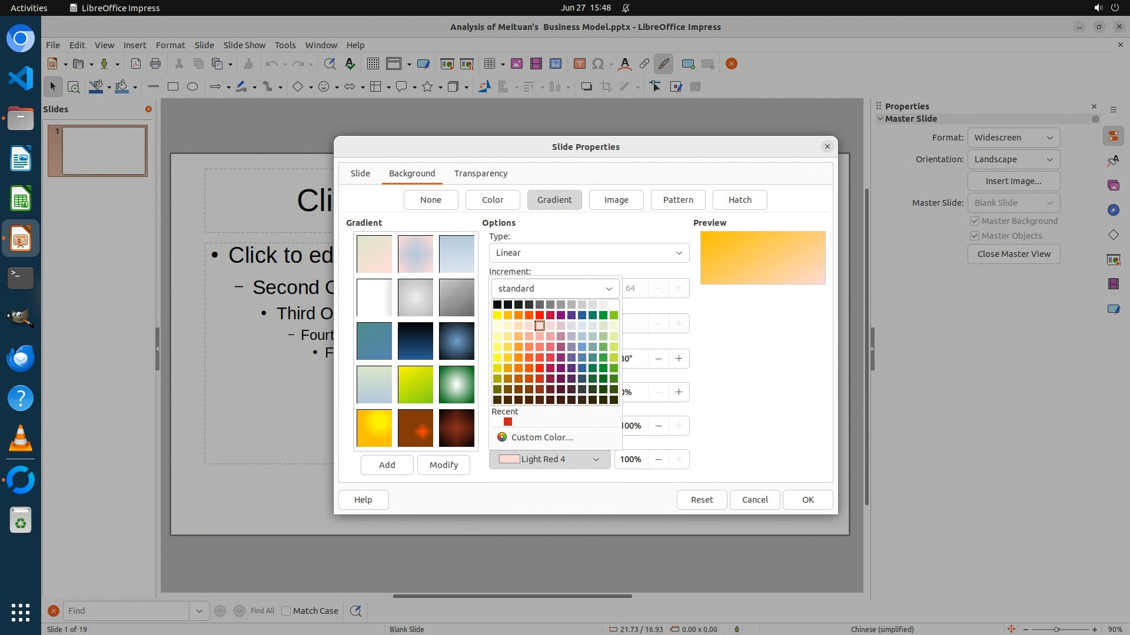Open the Slide Show menu

click(244, 45)
